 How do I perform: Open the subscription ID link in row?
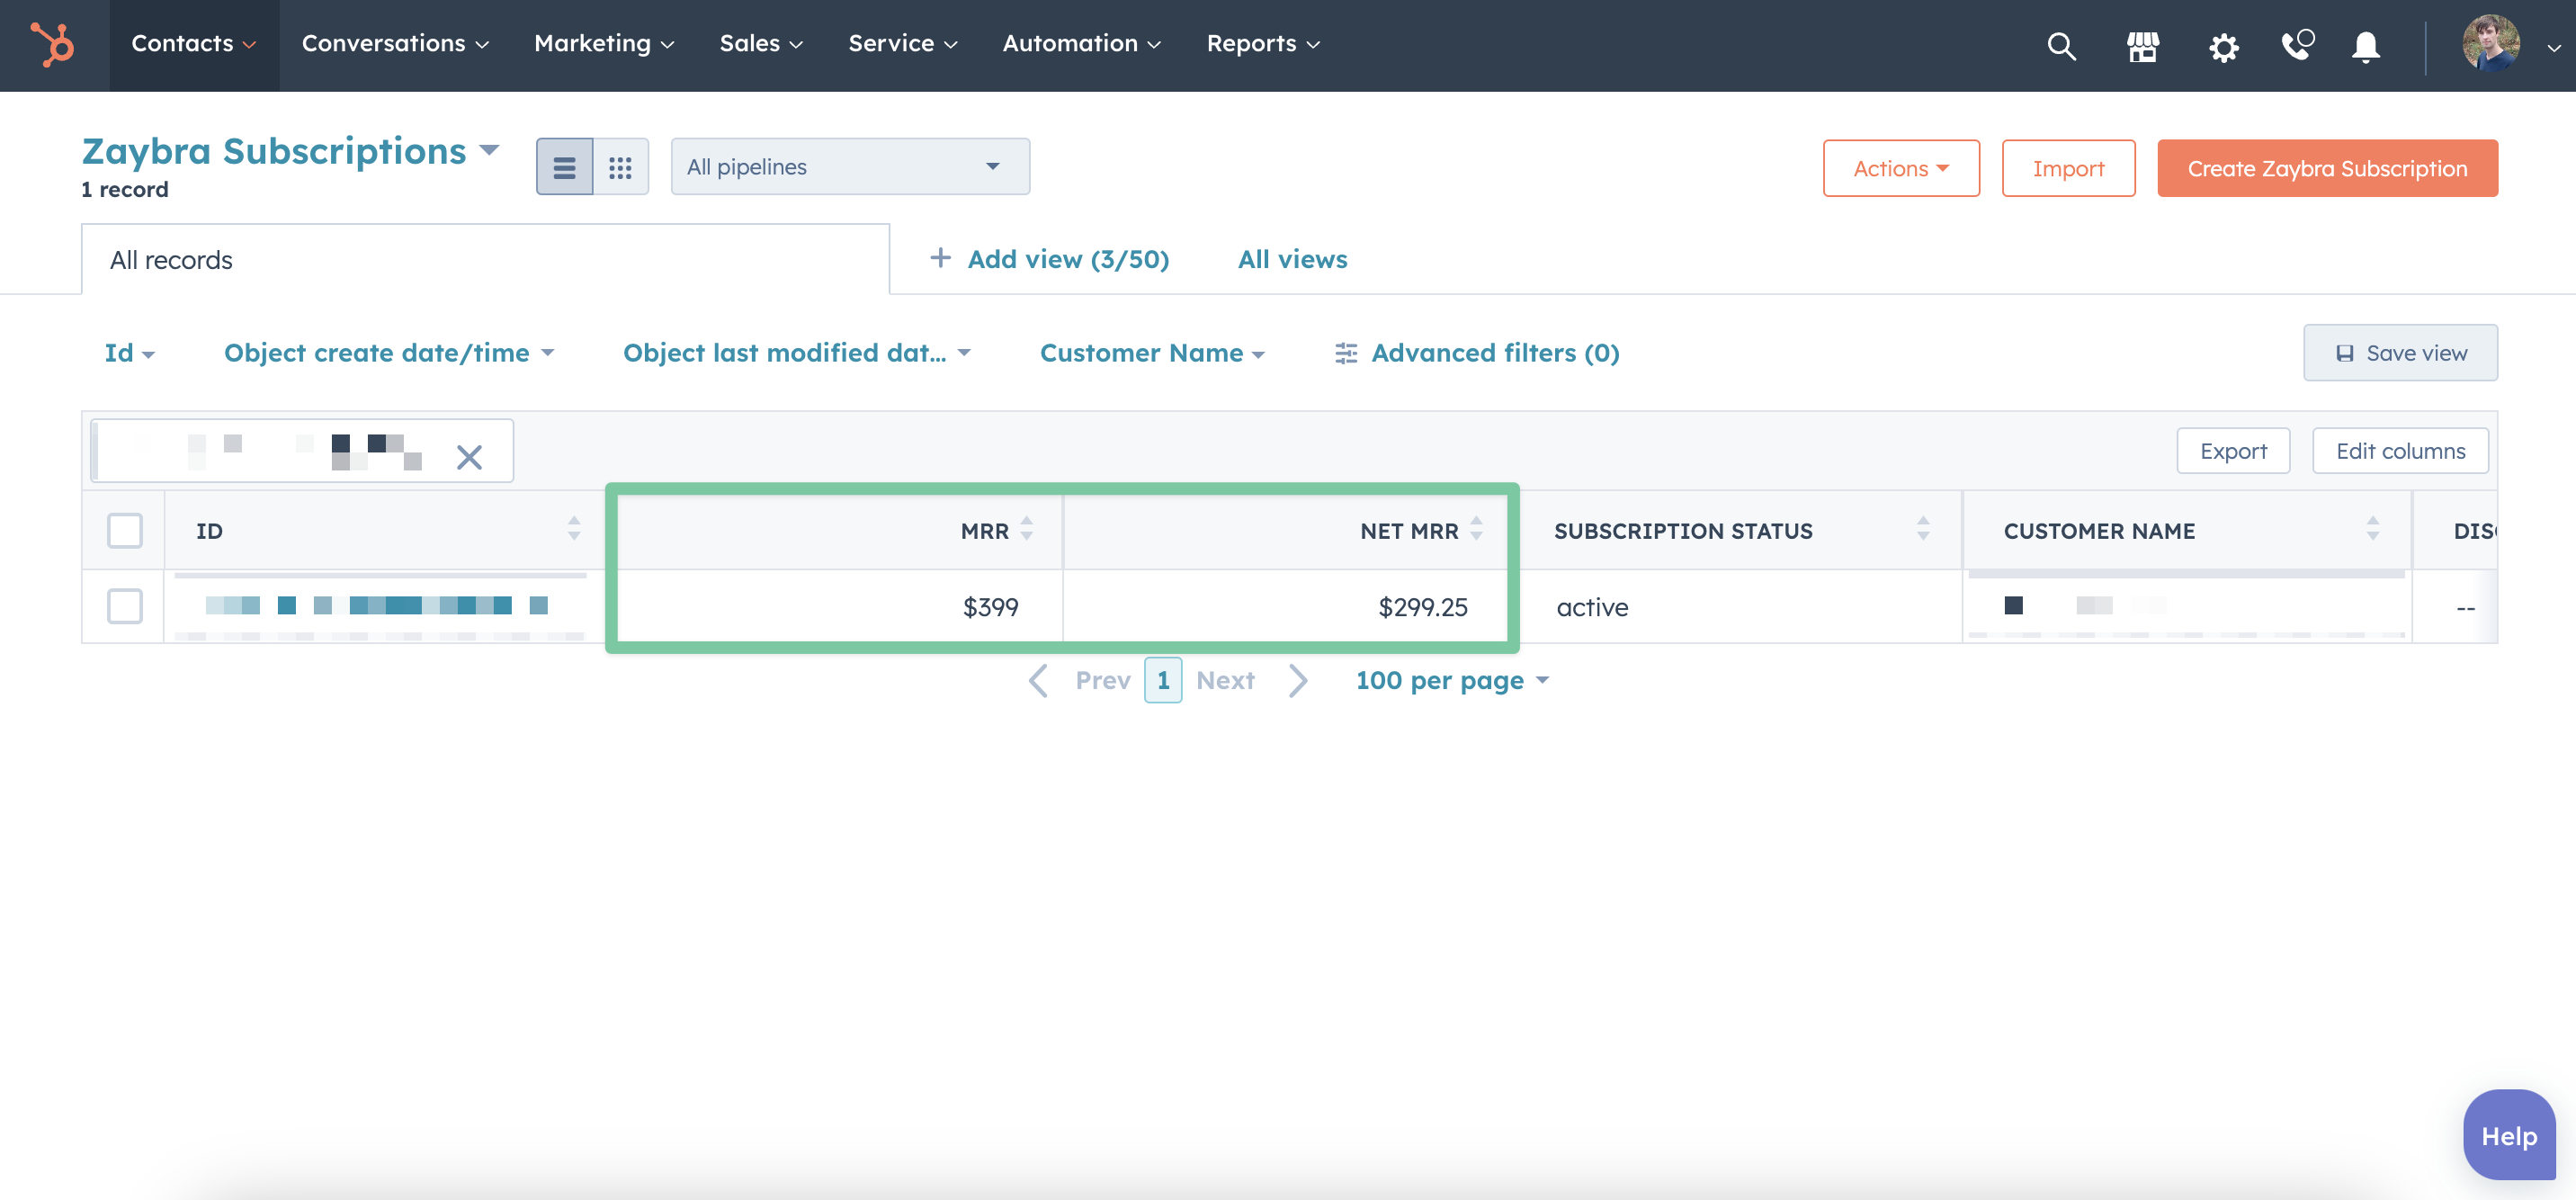[x=377, y=605]
